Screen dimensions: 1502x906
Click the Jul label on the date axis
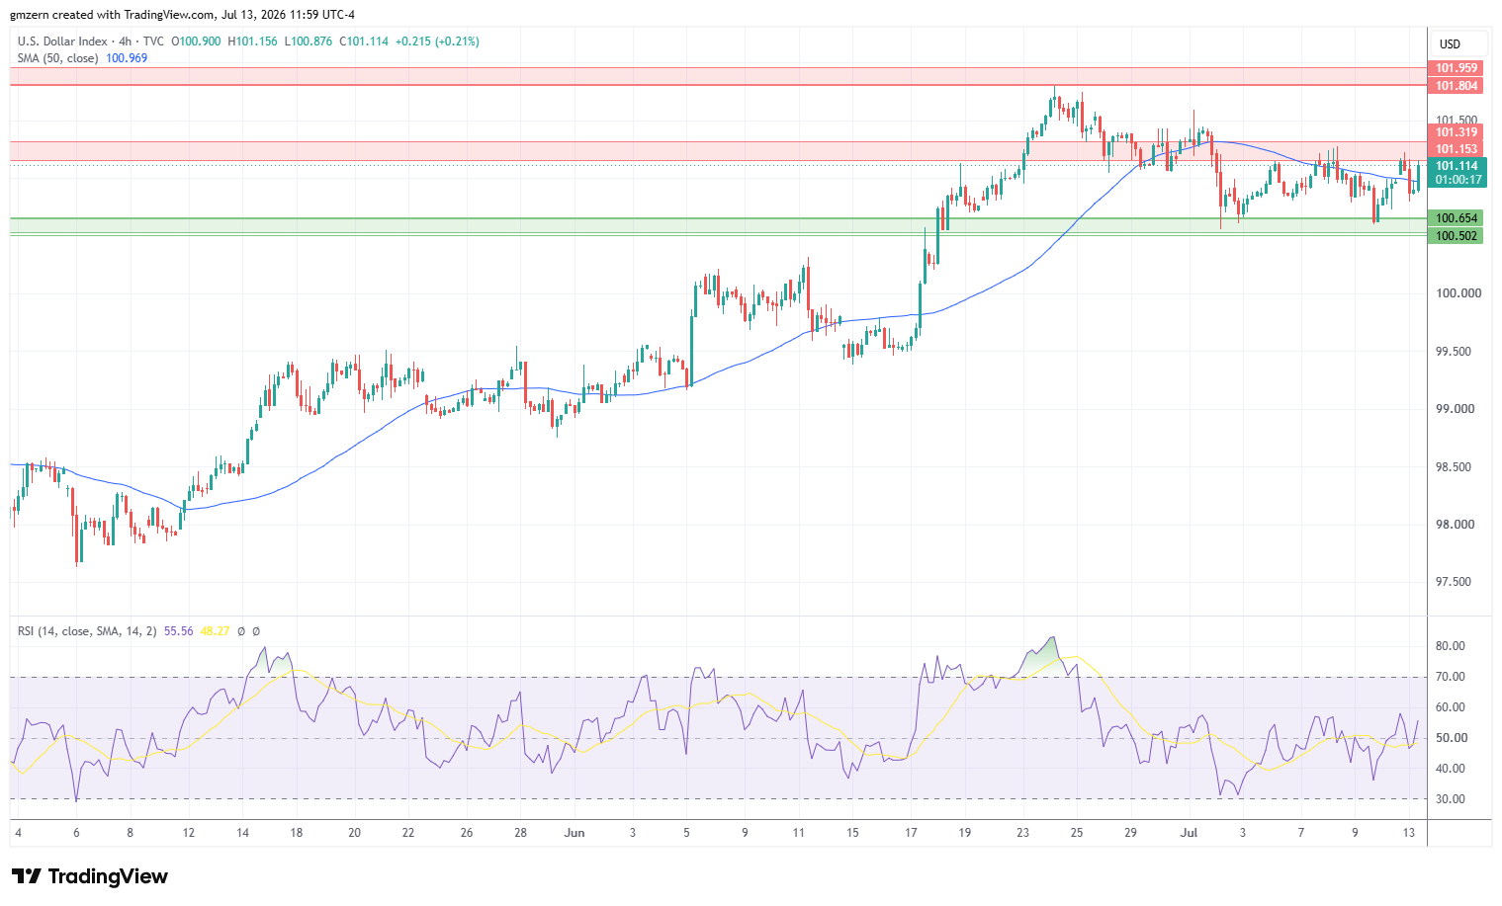1189,833
